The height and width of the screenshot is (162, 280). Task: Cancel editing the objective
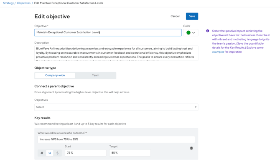175,16
